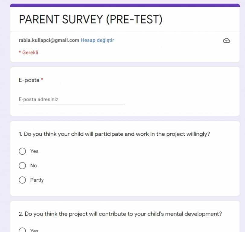
Task: Click the underline of the email address field
Action: click(72, 104)
